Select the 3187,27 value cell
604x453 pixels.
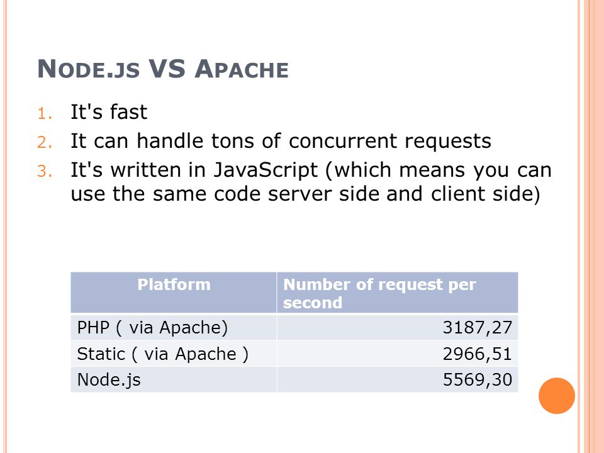point(398,327)
